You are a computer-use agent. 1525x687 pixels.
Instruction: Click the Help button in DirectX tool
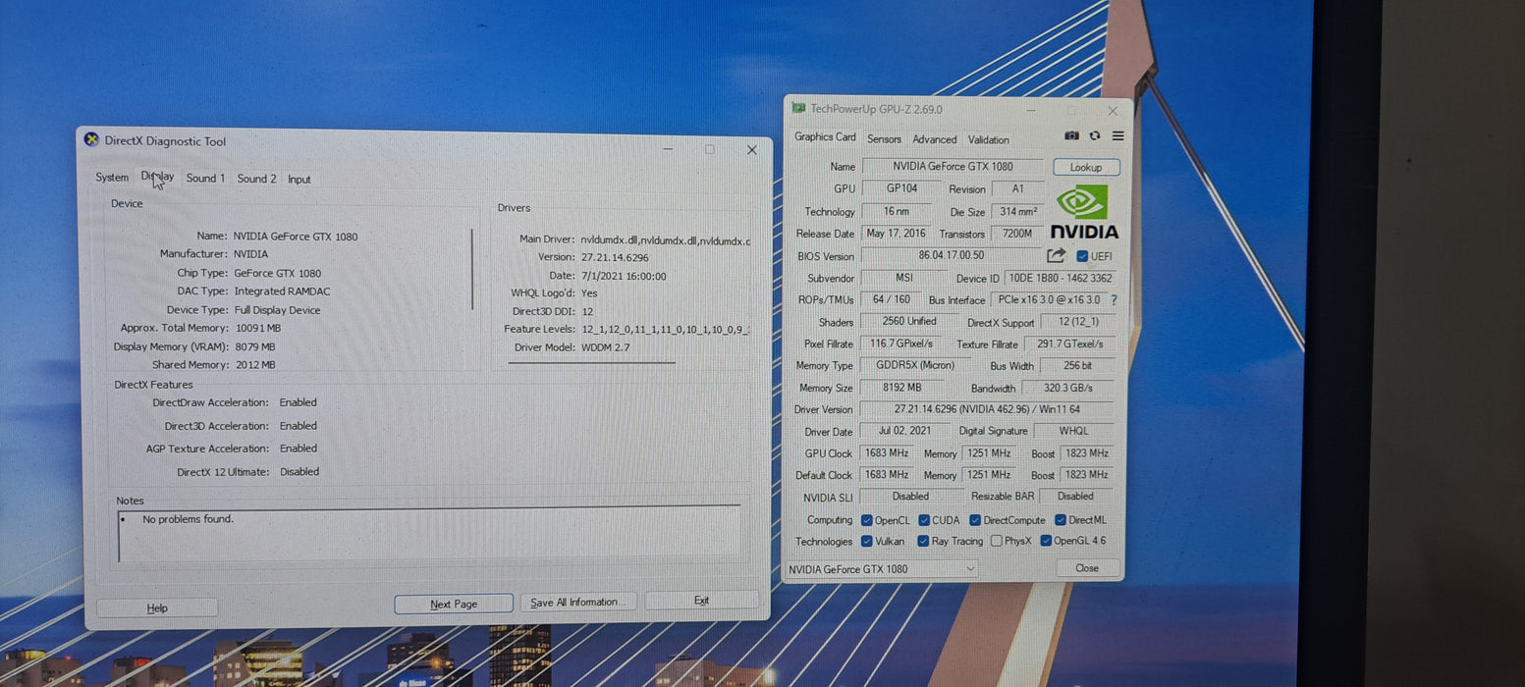click(x=157, y=608)
